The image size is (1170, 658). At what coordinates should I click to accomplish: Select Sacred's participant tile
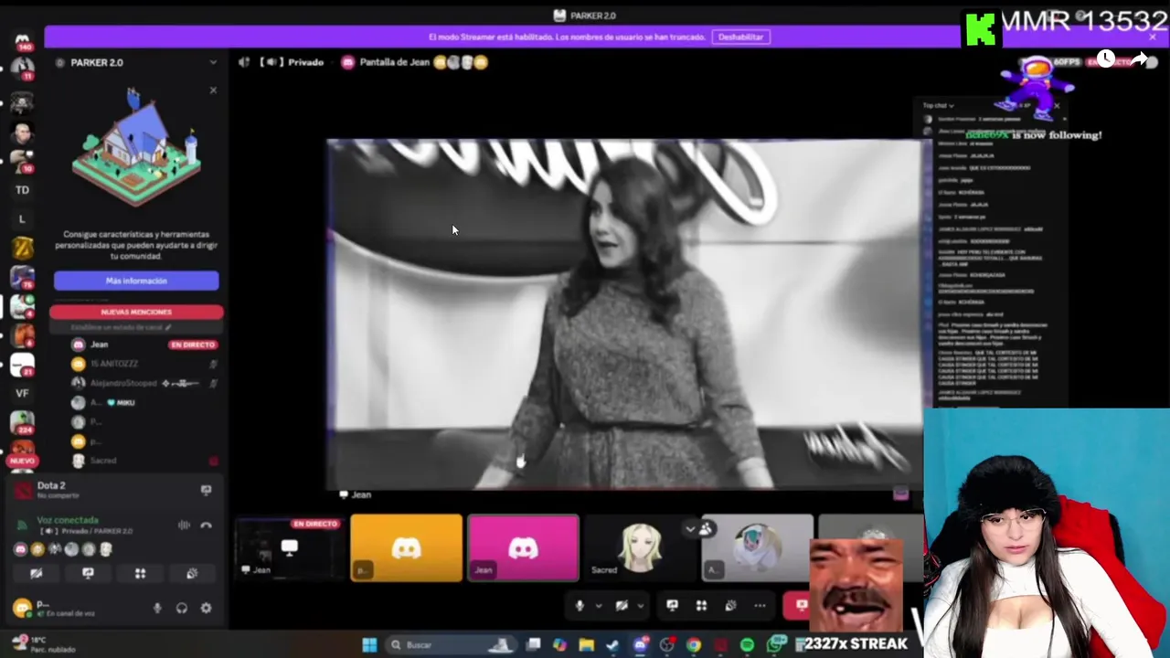click(x=640, y=547)
